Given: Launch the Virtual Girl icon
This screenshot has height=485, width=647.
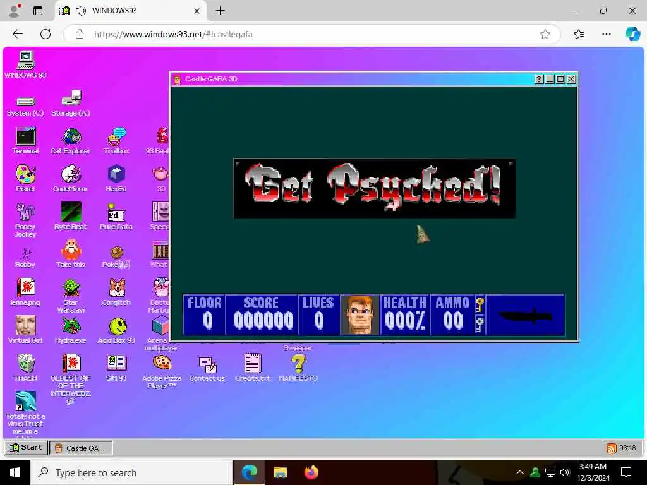Looking at the screenshot, I should (25, 330).
